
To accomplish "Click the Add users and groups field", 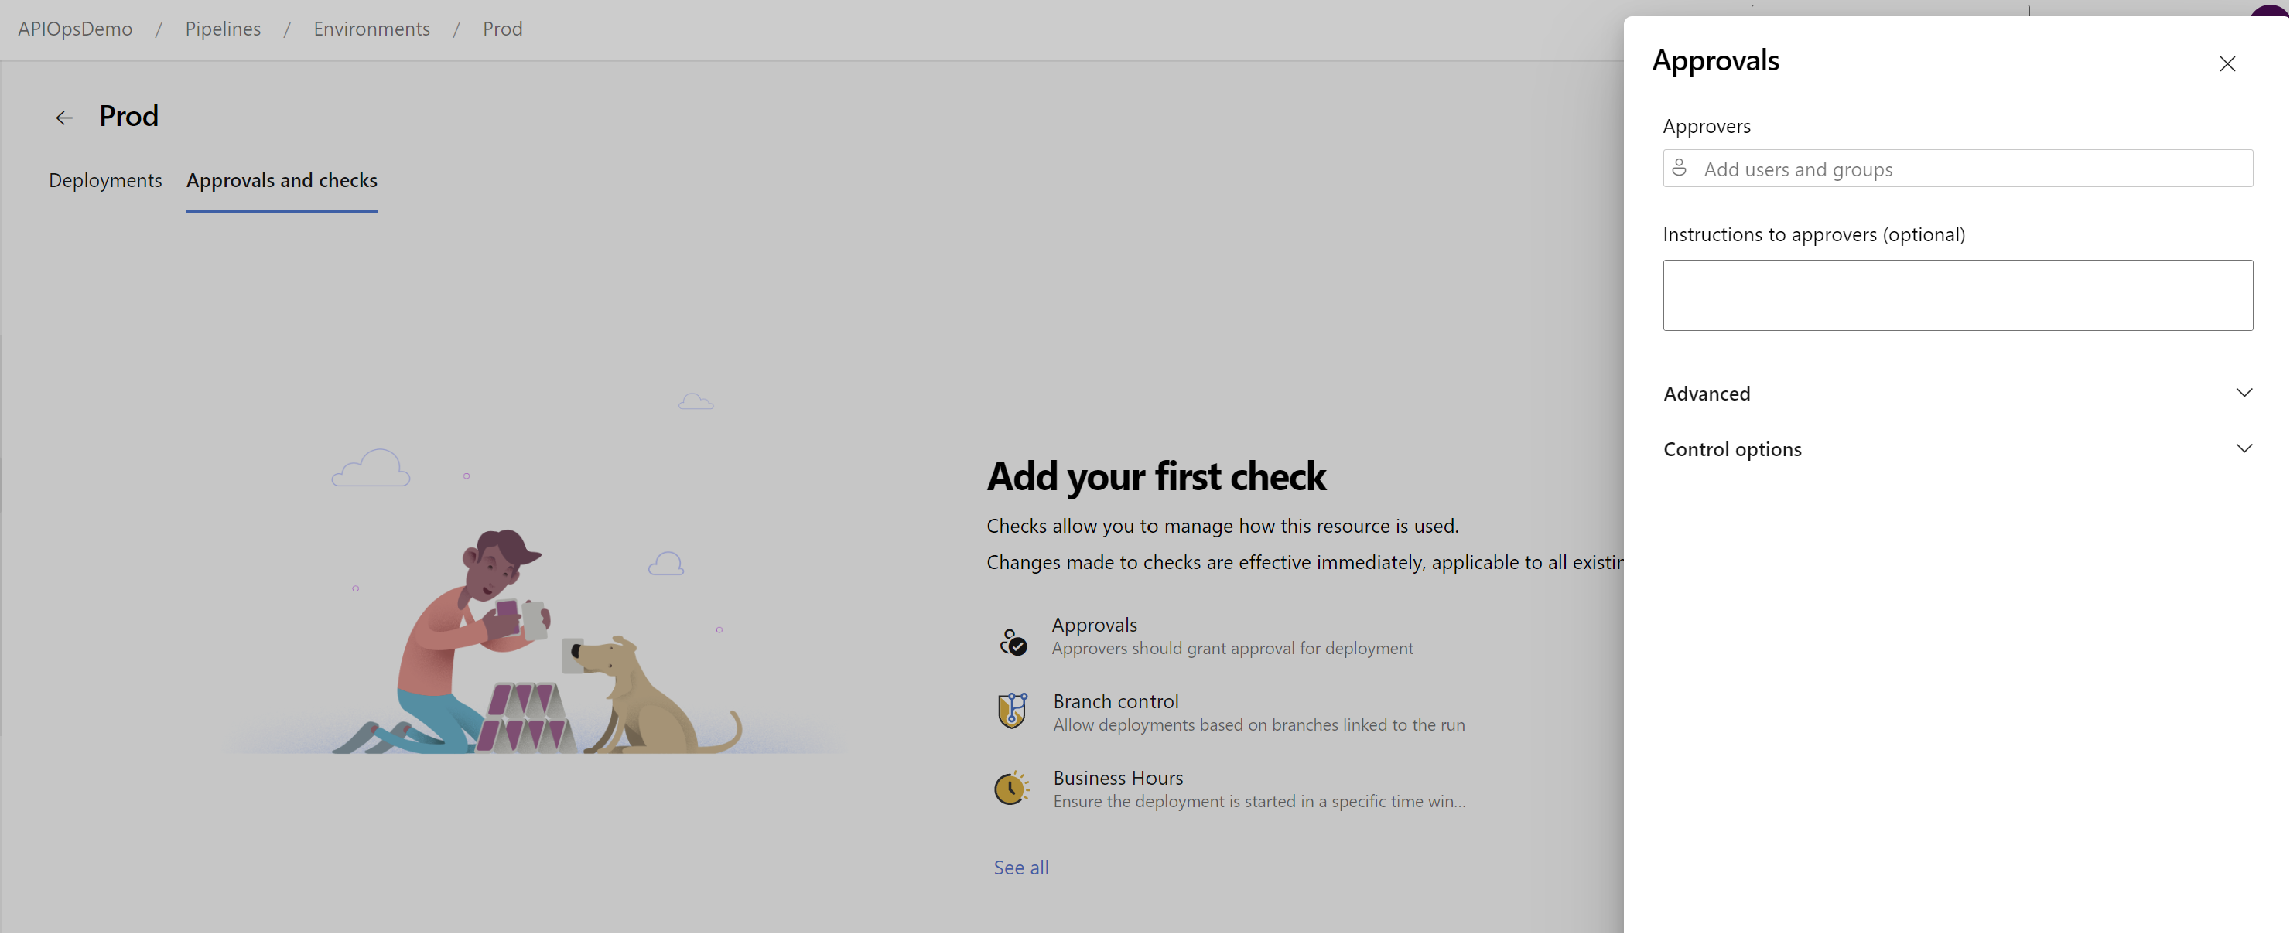I will (1957, 168).
